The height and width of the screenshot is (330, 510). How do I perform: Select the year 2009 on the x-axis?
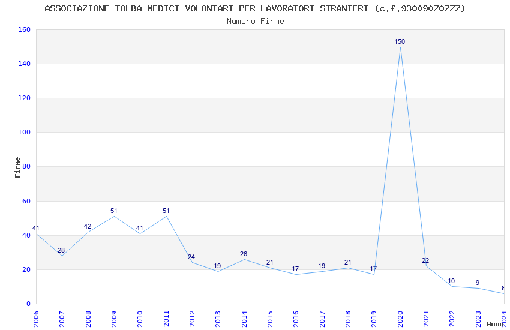pyautogui.click(x=114, y=319)
